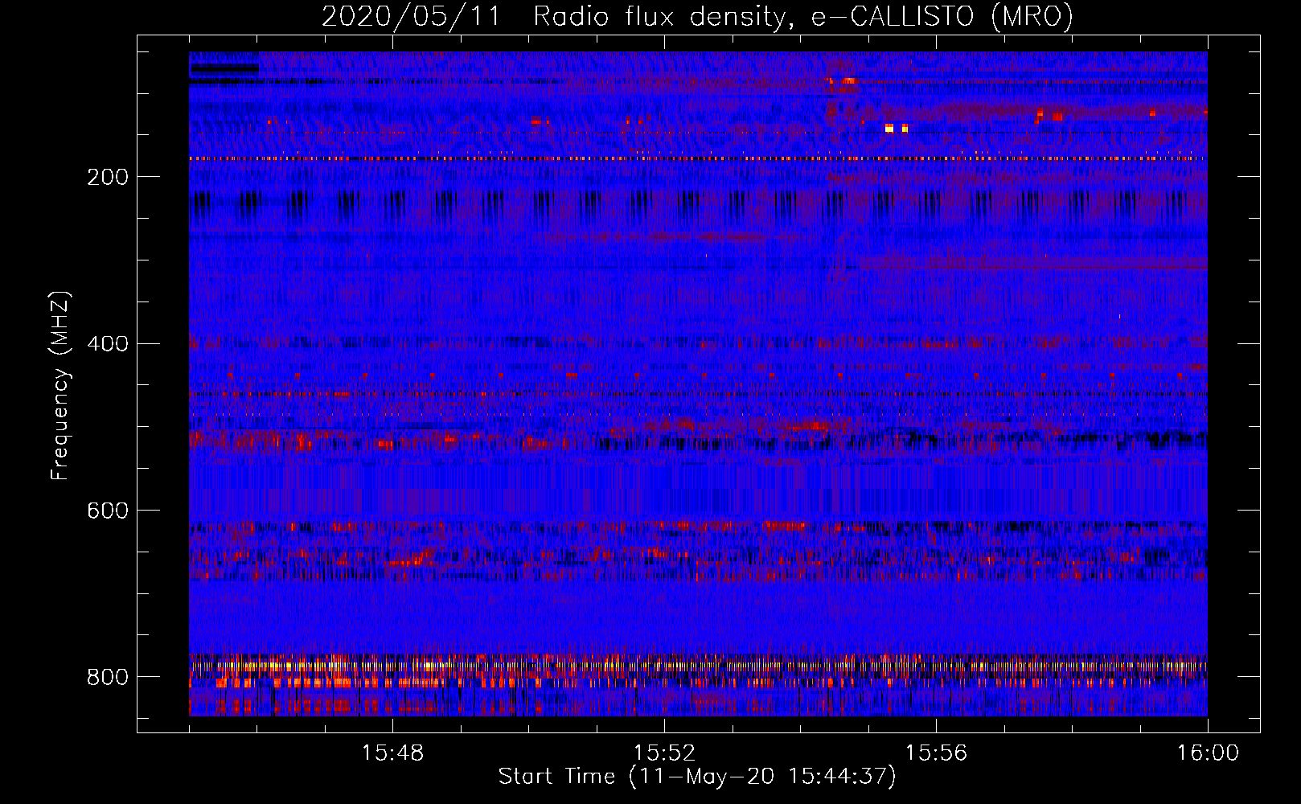The height and width of the screenshot is (804, 1301).
Task: Click the plot title '2020/05/11 Radio flux density, e-CALLISTO (MRO)'
Action: click(x=697, y=16)
